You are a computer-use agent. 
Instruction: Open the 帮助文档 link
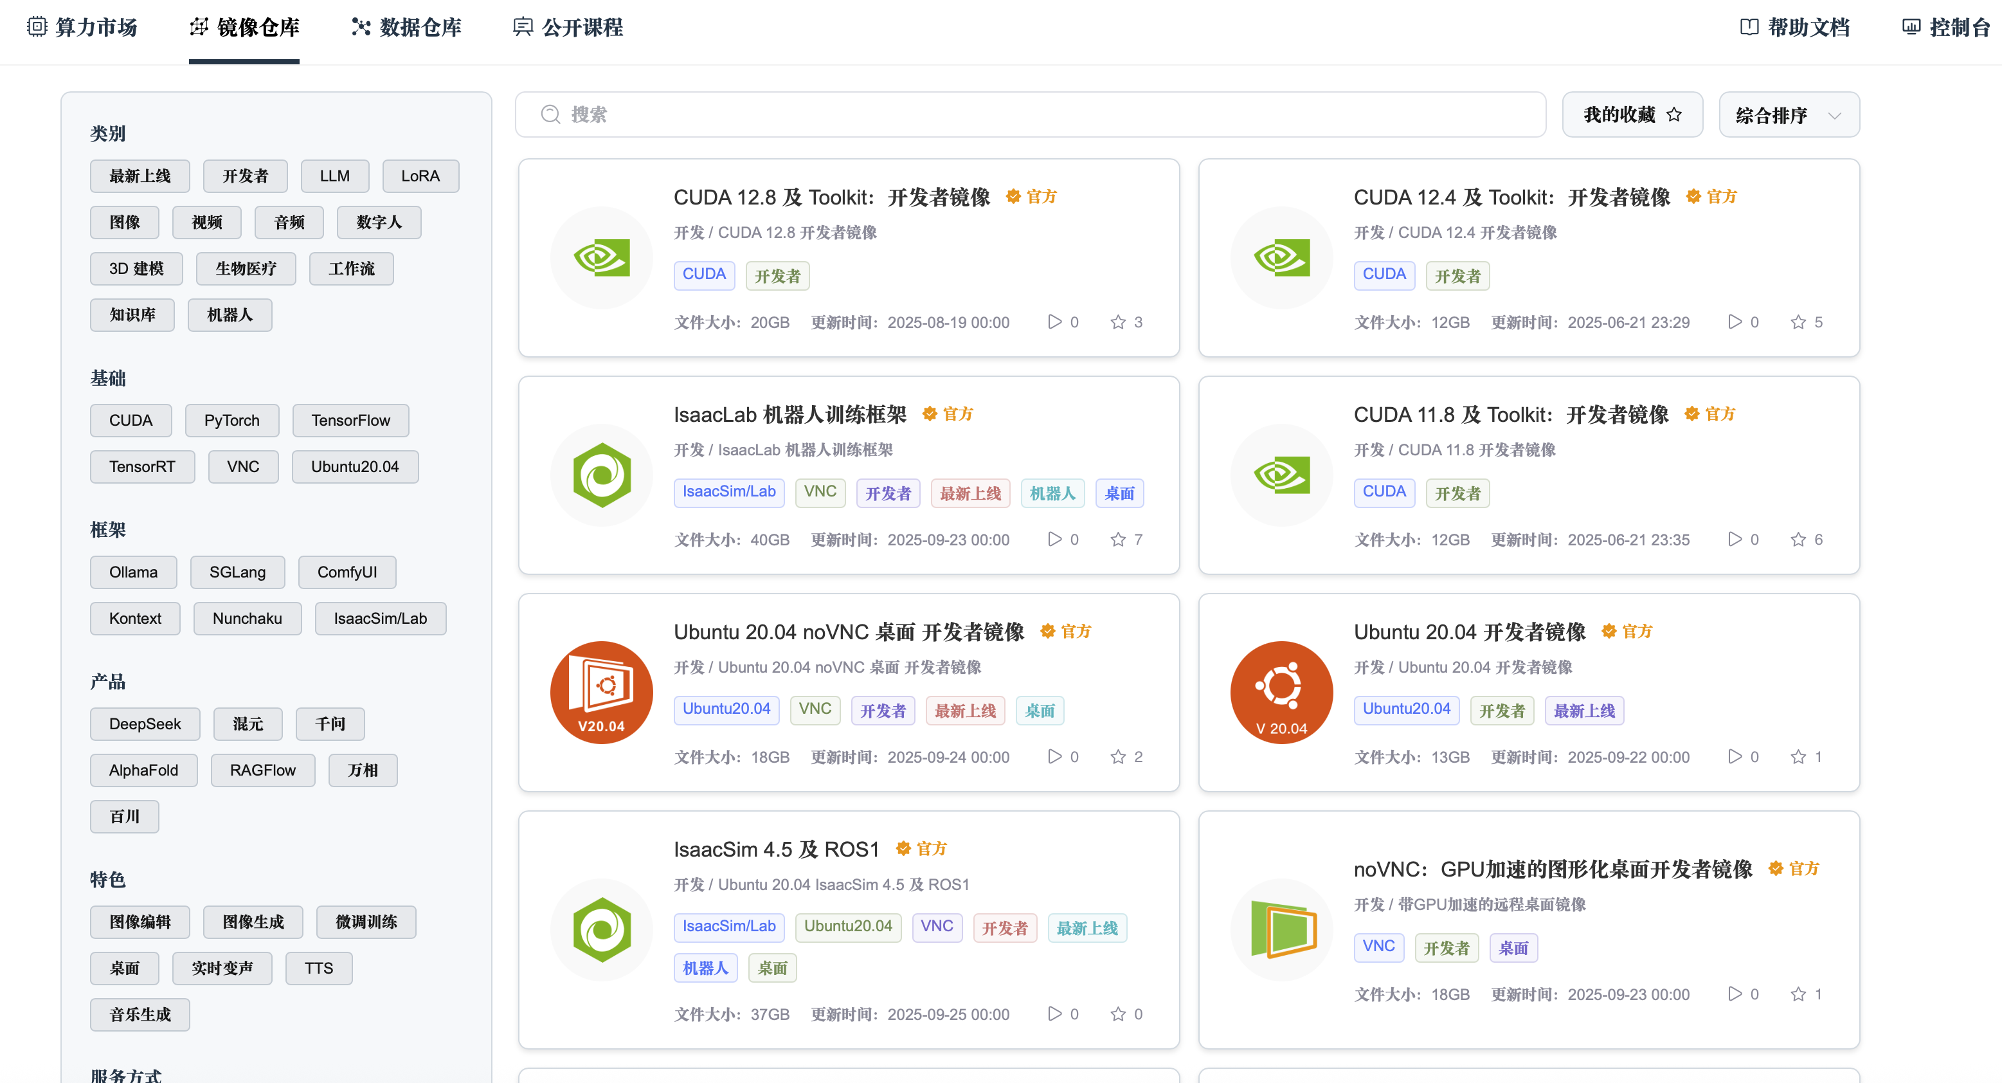coord(1794,27)
